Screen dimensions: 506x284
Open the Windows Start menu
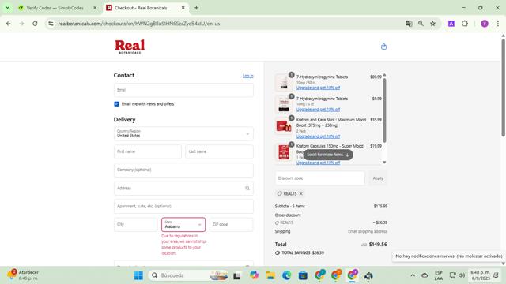[138, 275]
